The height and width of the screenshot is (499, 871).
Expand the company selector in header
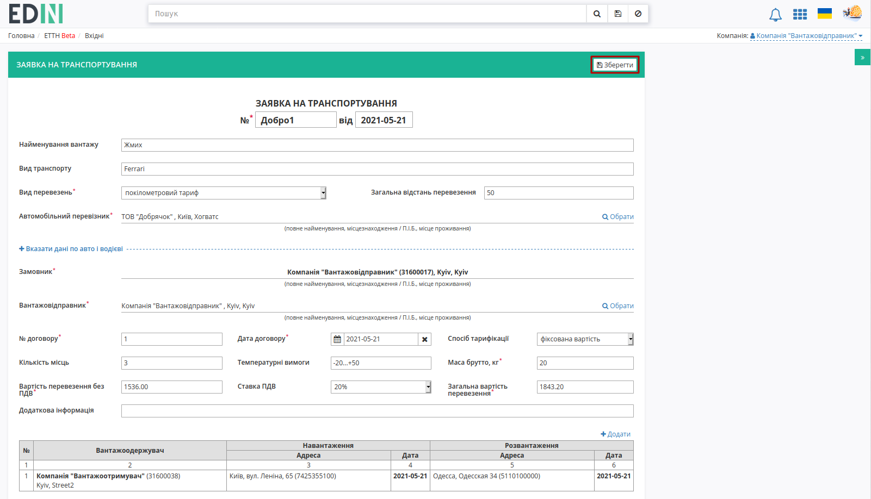pyautogui.click(x=806, y=36)
